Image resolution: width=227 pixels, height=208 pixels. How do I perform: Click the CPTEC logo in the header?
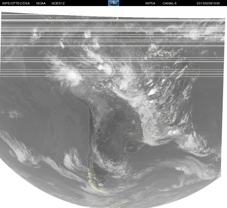[114, 3]
